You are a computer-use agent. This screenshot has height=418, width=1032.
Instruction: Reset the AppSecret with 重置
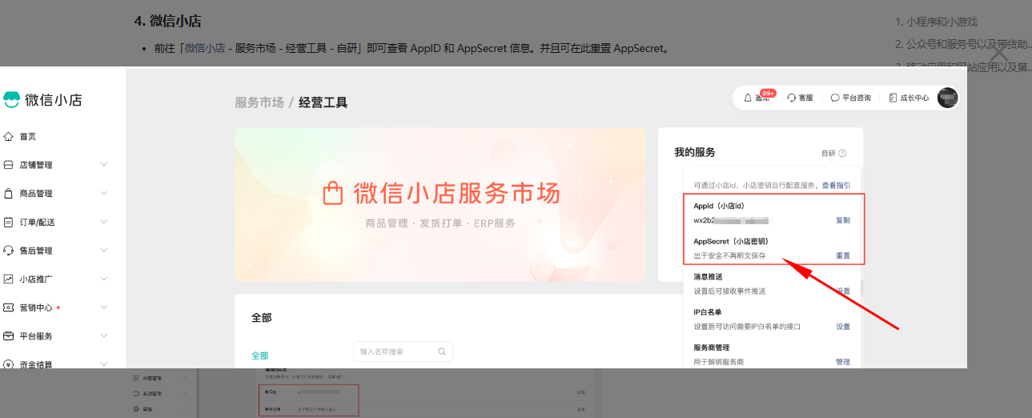click(x=843, y=256)
